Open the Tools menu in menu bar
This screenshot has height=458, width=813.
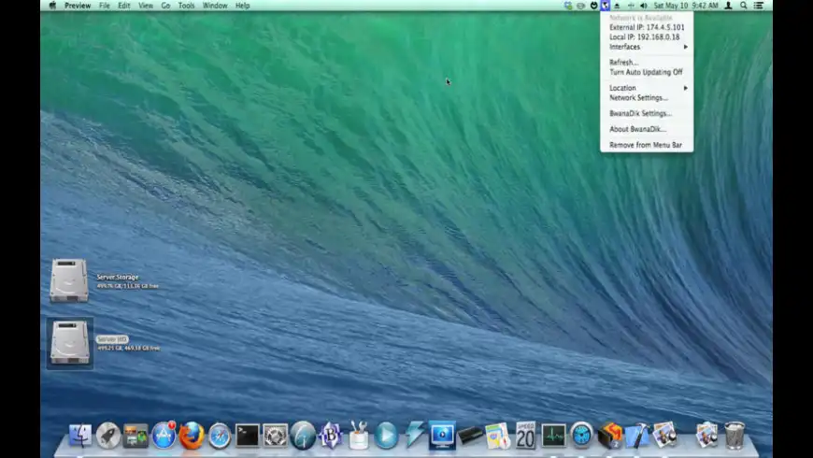(187, 6)
